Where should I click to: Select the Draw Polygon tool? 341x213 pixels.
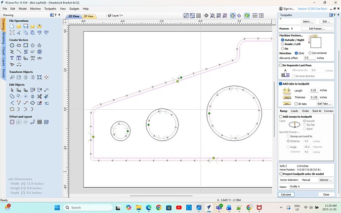click(x=33, y=45)
